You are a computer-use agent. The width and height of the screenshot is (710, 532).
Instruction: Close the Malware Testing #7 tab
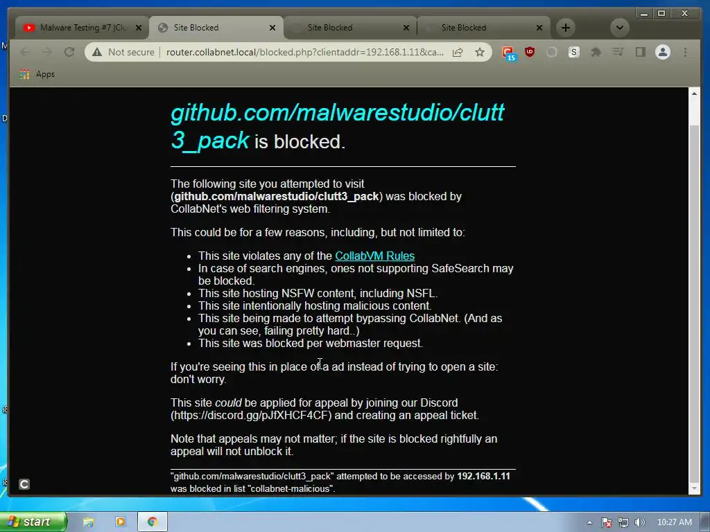pos(139,28)
